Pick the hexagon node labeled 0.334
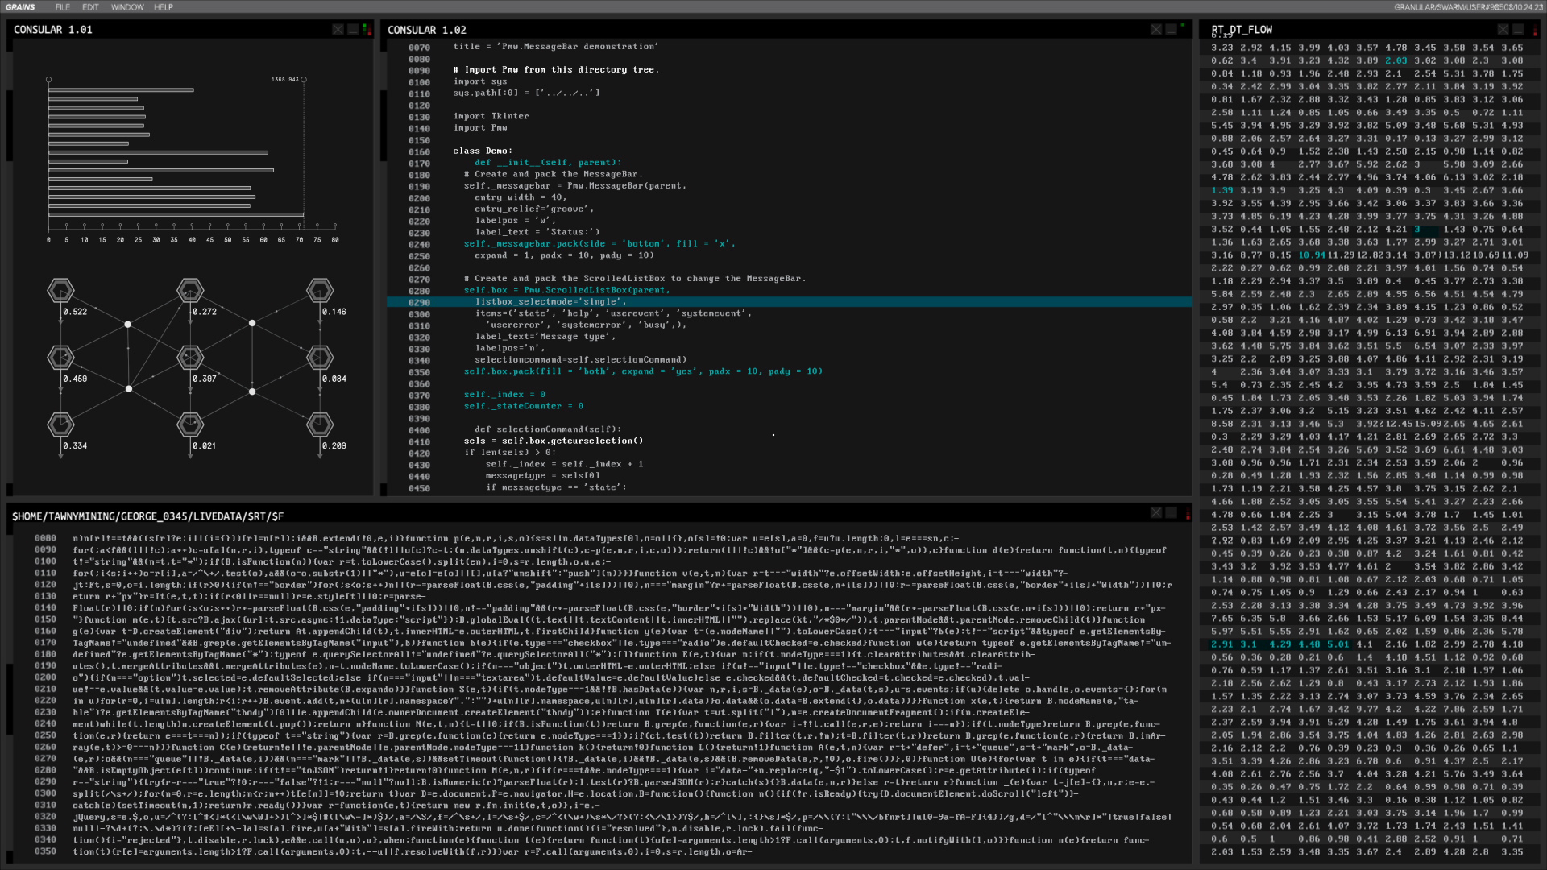This screenshot has width=1547, height=870. pyautogui.click(x=60, y=424)
